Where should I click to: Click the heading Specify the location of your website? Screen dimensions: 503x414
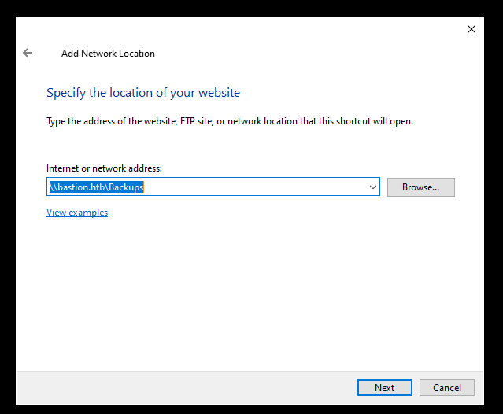(143, 93)
